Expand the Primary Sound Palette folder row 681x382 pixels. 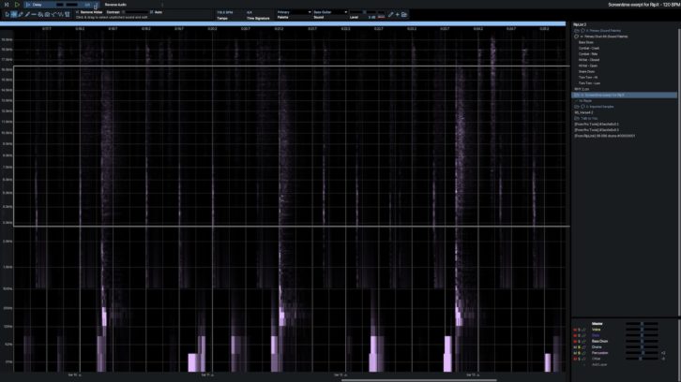(598, 31)
